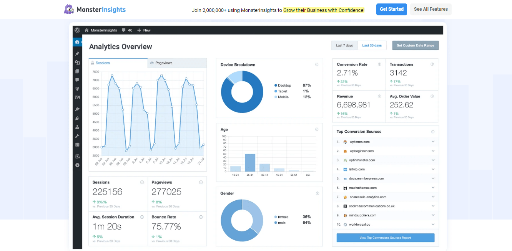The image size is (512, 251).
Task: Expand the wpbeginner.com row chevron
Action: (433, 151)
